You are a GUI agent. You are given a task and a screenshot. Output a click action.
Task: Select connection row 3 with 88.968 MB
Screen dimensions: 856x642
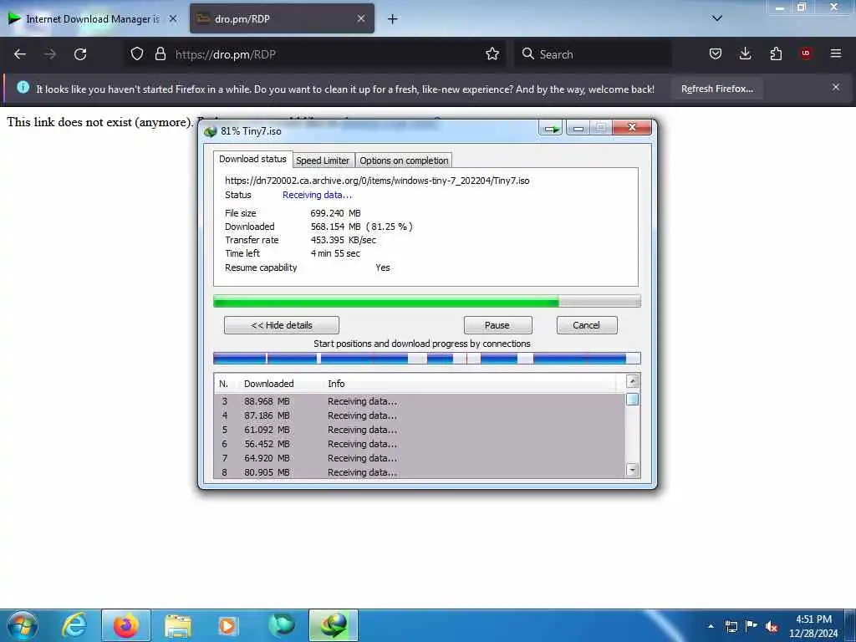pos(420,401)
